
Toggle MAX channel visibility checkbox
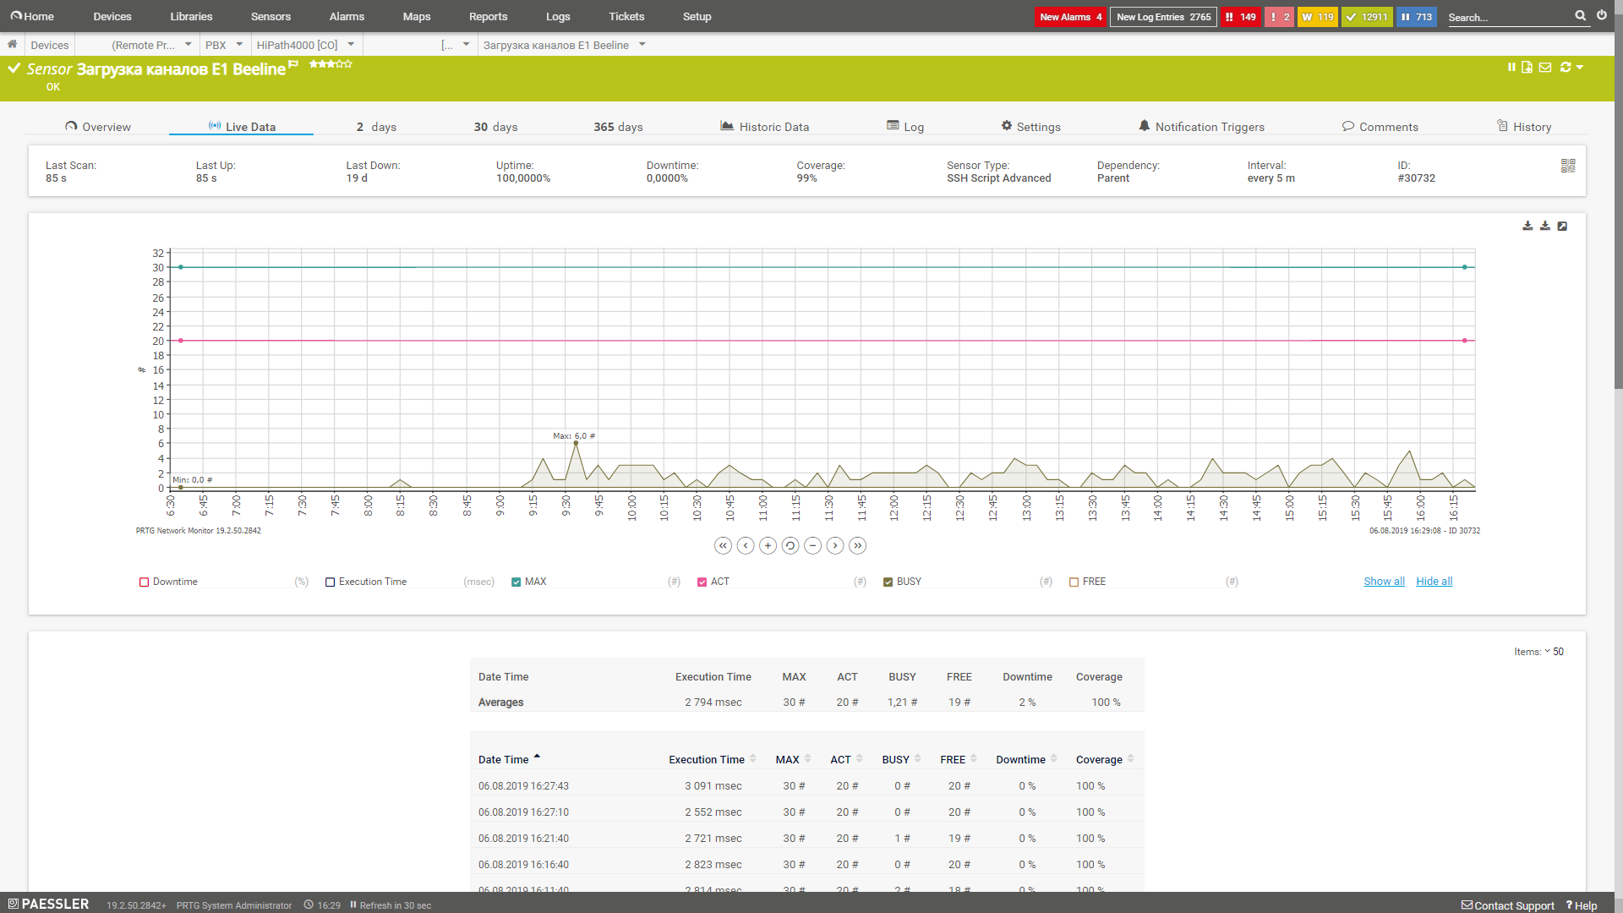coord(516,581)
